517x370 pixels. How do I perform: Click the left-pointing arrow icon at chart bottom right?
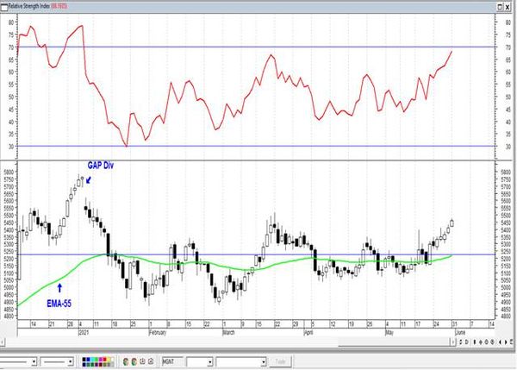tap(500, 342)
